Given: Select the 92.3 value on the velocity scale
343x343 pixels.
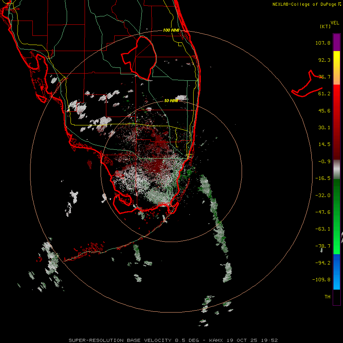Looking at the screenshot, I should (x=324, y=60).
